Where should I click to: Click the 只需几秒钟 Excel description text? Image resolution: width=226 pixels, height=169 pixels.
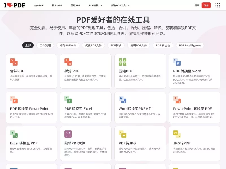[x=85, y=116]
